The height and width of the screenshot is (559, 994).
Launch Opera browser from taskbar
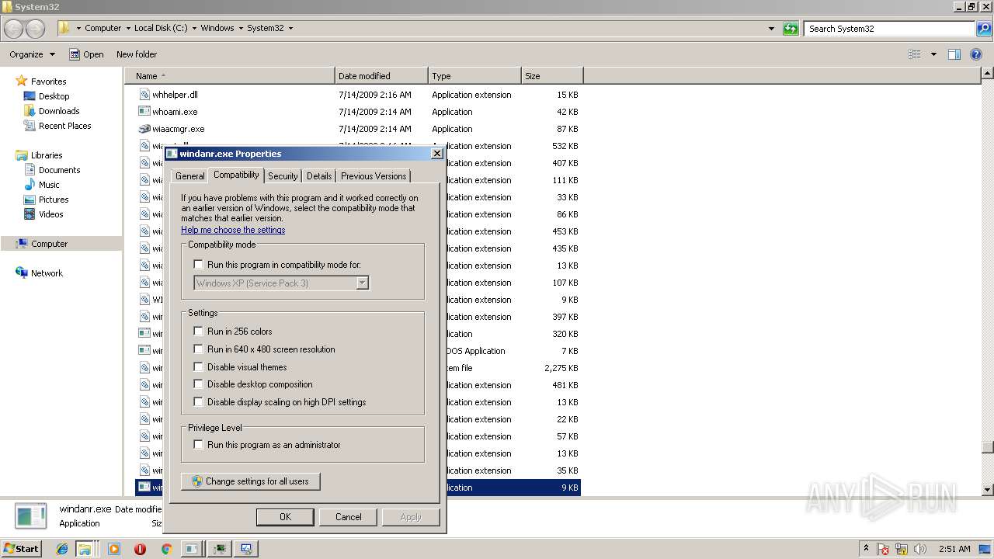coord(140,549)
